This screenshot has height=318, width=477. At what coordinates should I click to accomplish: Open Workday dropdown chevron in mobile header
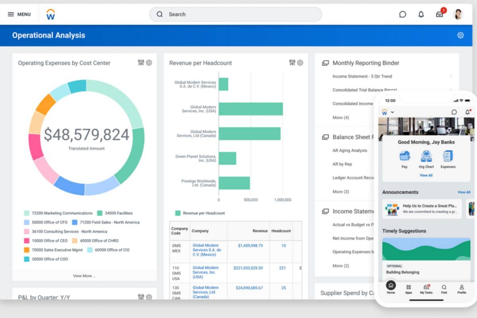tap(392, 112)
